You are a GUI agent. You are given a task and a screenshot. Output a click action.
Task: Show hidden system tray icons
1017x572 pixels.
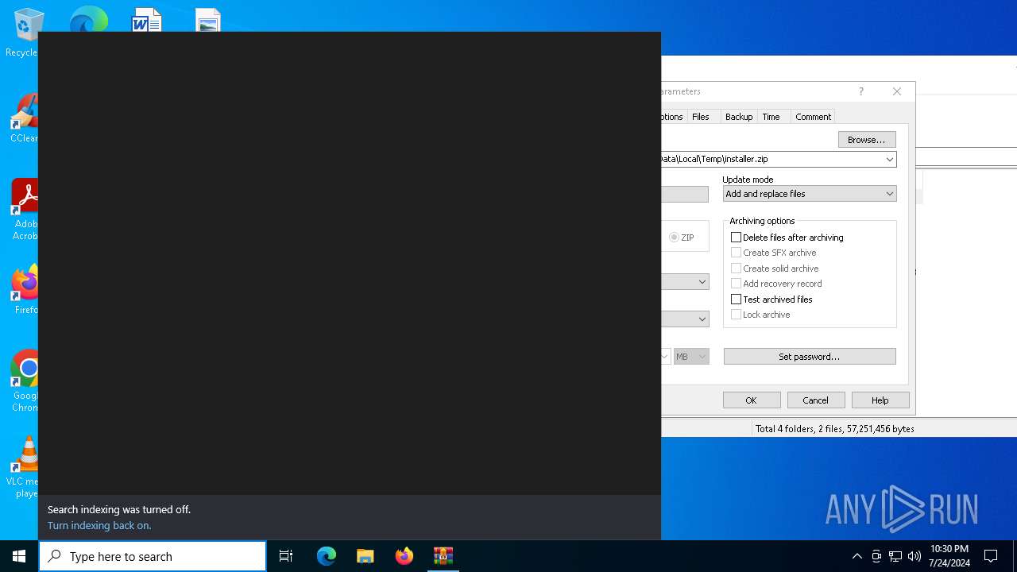(857, 556)
